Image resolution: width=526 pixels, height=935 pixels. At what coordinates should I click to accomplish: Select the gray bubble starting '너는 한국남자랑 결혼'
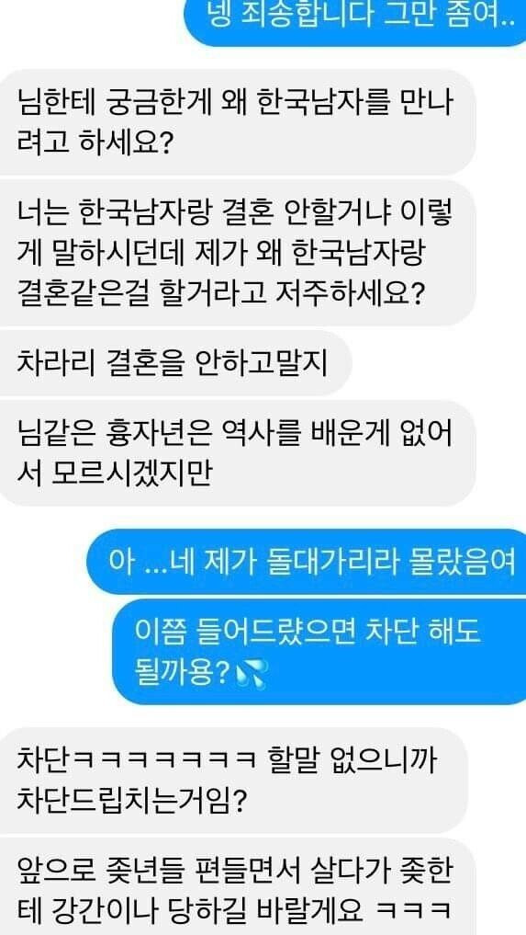(237, 253)
